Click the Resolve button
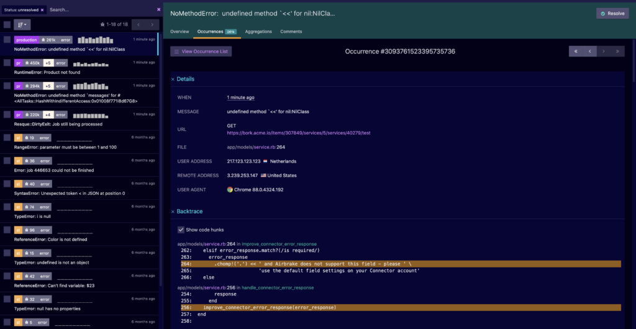Viewport: 636px width, 329px height. click(x=612, y=14)
